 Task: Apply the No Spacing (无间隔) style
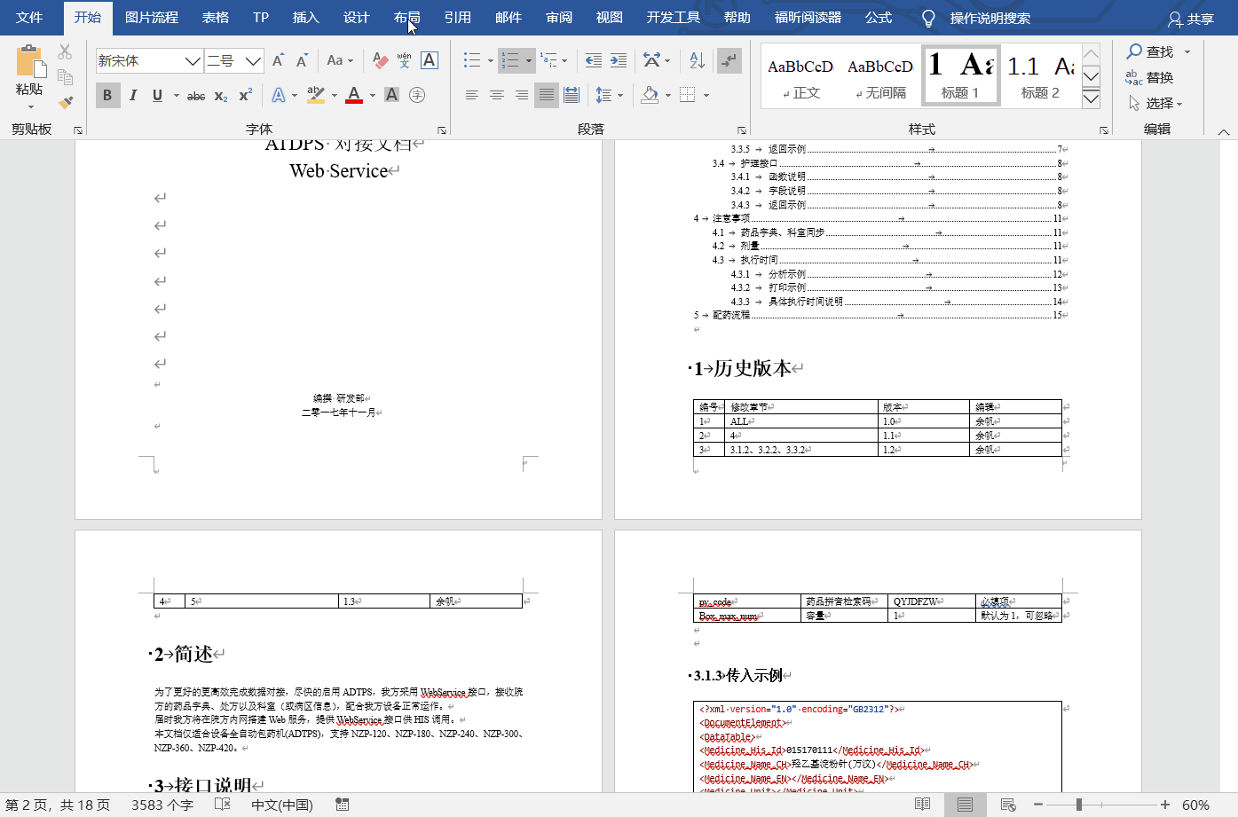point(880,76)
